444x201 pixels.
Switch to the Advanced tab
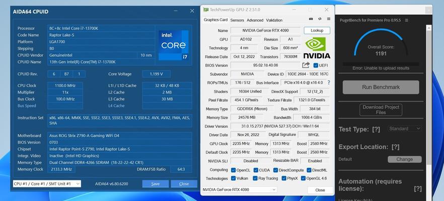pos(255,20)
